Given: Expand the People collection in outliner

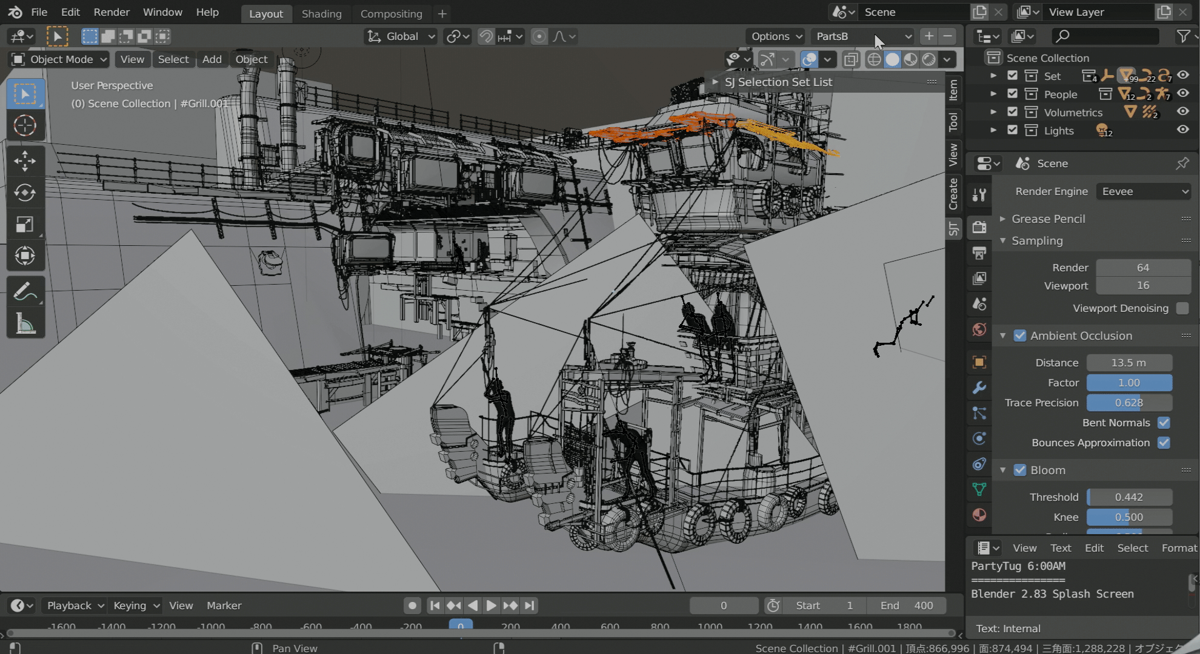Looking at the screenshot, I should tap(993, 94).
